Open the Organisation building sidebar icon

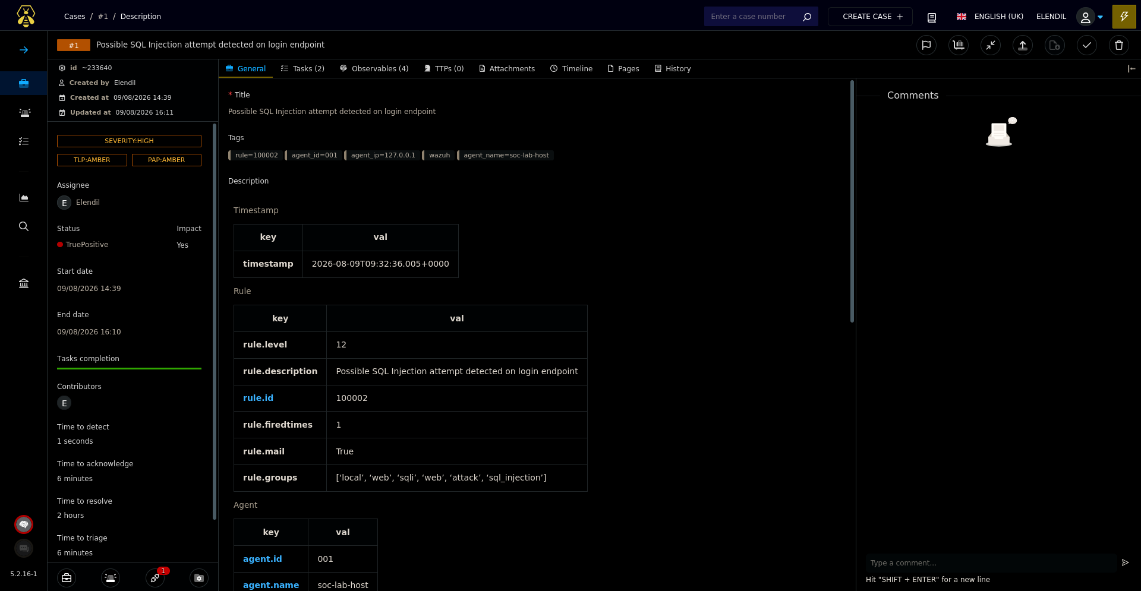click(24, 283)
